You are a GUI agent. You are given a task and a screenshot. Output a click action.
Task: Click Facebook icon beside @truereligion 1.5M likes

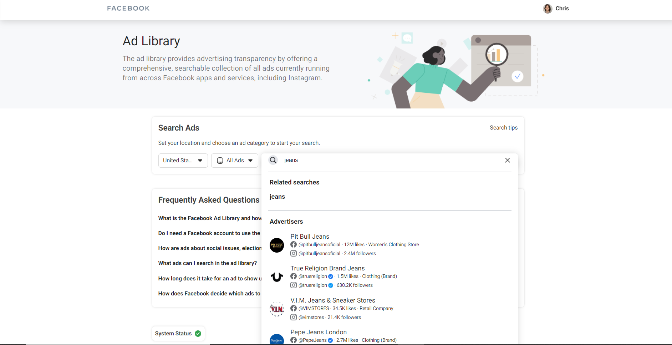294,276
